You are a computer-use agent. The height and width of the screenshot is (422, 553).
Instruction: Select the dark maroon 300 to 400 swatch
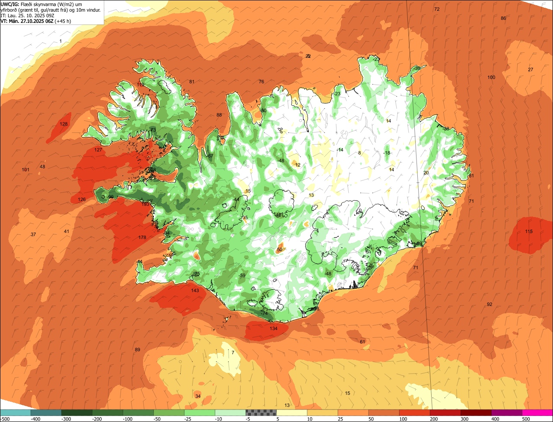476,413
